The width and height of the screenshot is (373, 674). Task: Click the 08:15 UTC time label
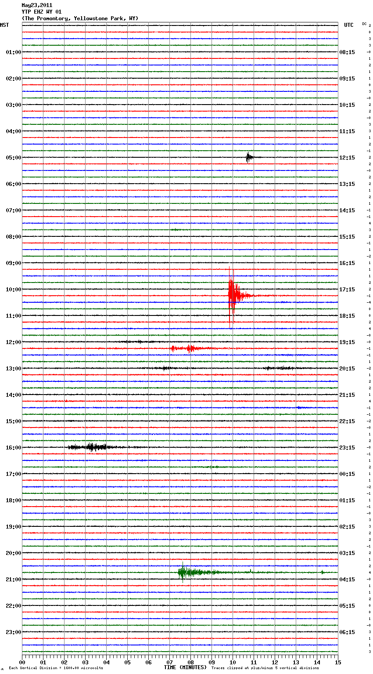pos(347,52)
